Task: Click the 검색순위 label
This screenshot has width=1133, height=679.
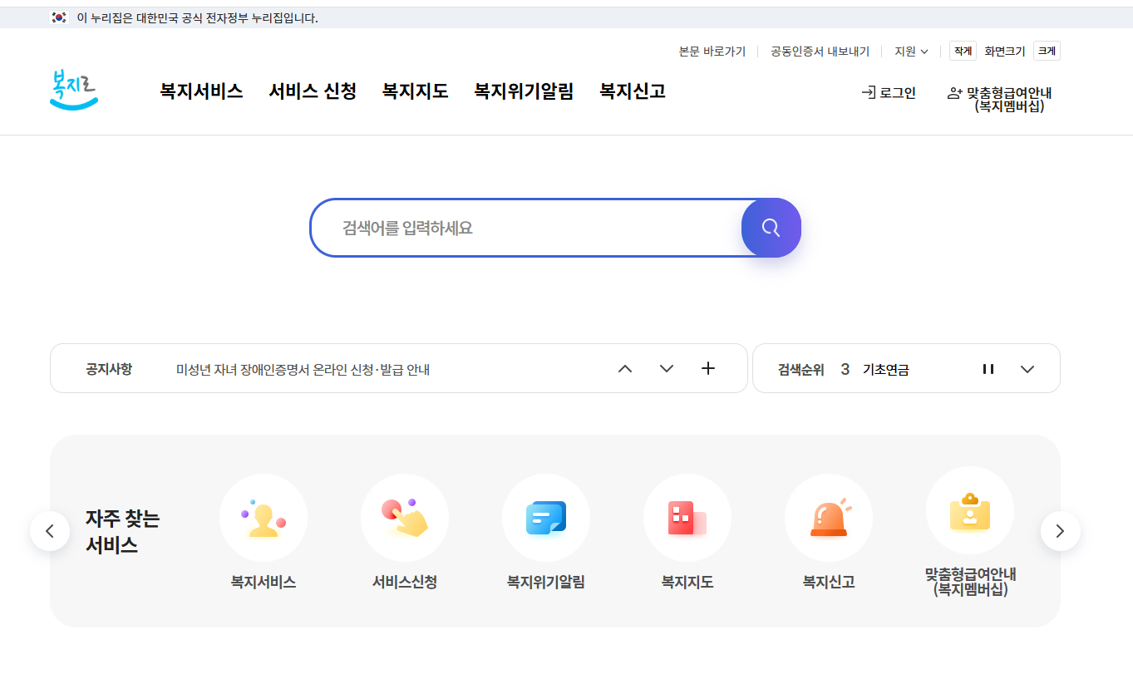Action: pyautogui.click(x=801, y=370)
